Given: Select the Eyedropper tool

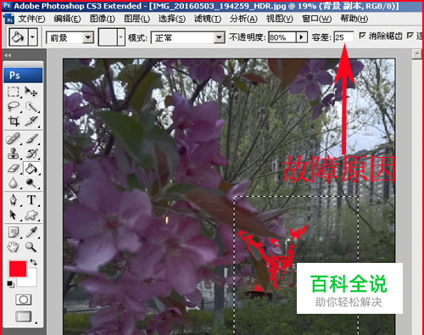Looking at the screenshot, I should tap(31, 232).
